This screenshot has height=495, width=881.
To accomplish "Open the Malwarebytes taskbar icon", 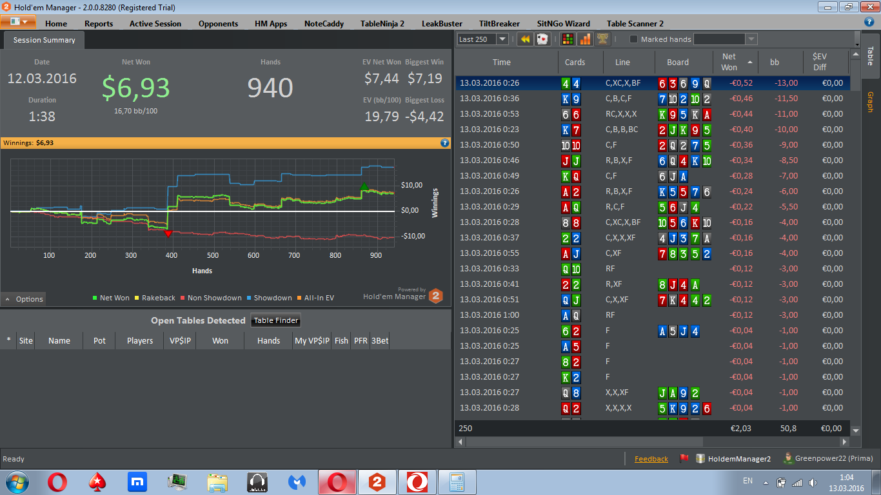I will tap(297, 481).
